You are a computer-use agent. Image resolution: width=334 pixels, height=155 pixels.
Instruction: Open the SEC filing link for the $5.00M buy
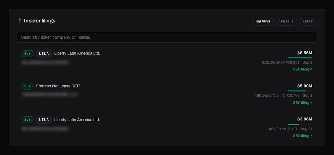(x=303, y=103)
